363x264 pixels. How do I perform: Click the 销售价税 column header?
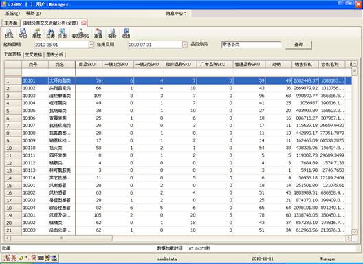305,64
